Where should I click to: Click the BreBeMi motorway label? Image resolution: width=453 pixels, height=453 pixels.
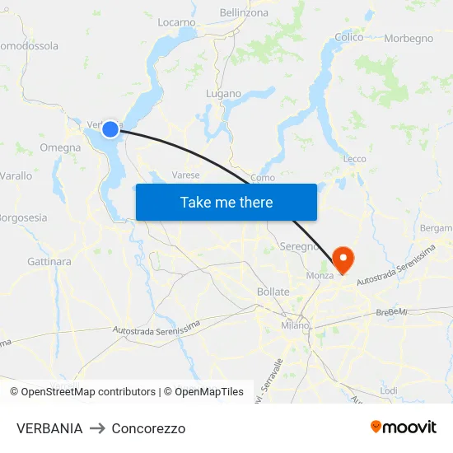[391, 312]
